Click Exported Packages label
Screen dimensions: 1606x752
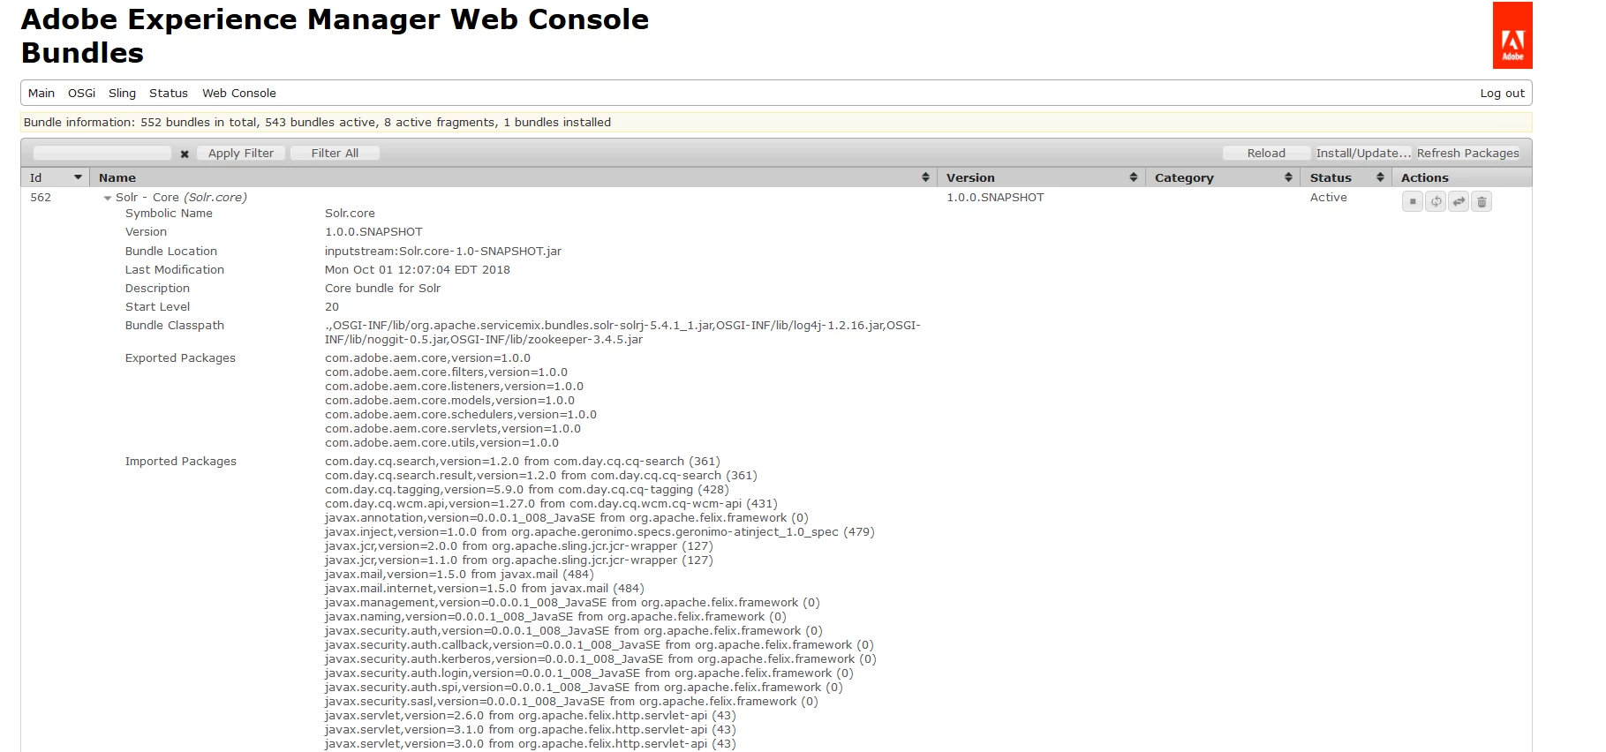click(180, 358)
